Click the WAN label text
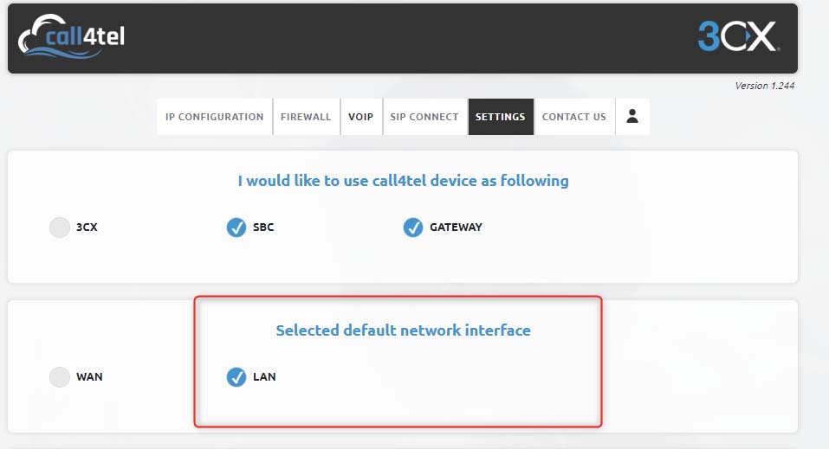The height and width of the screenshot is (449, 829). pyautogui.click(x=89, y=377)
